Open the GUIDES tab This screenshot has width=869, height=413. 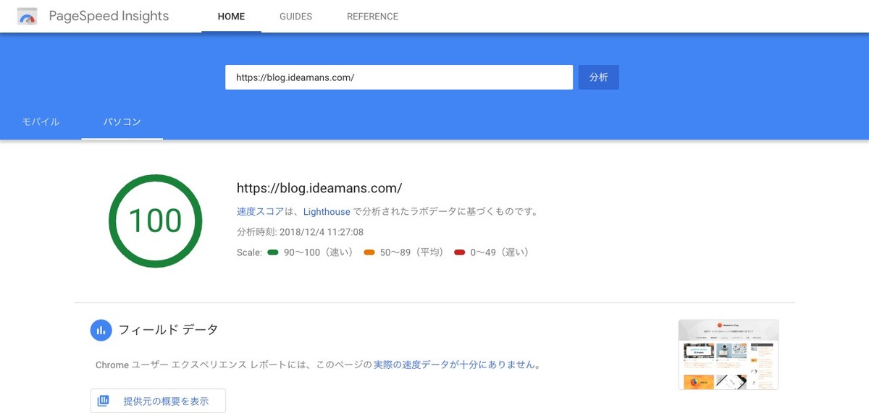[x=295, y=16]
